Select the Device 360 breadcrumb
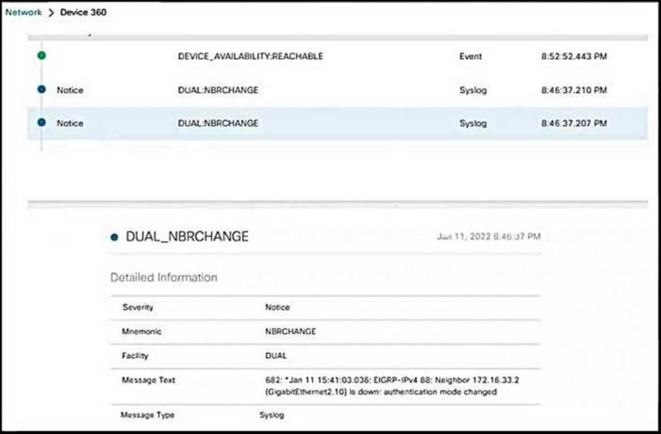 pos(83,12)
